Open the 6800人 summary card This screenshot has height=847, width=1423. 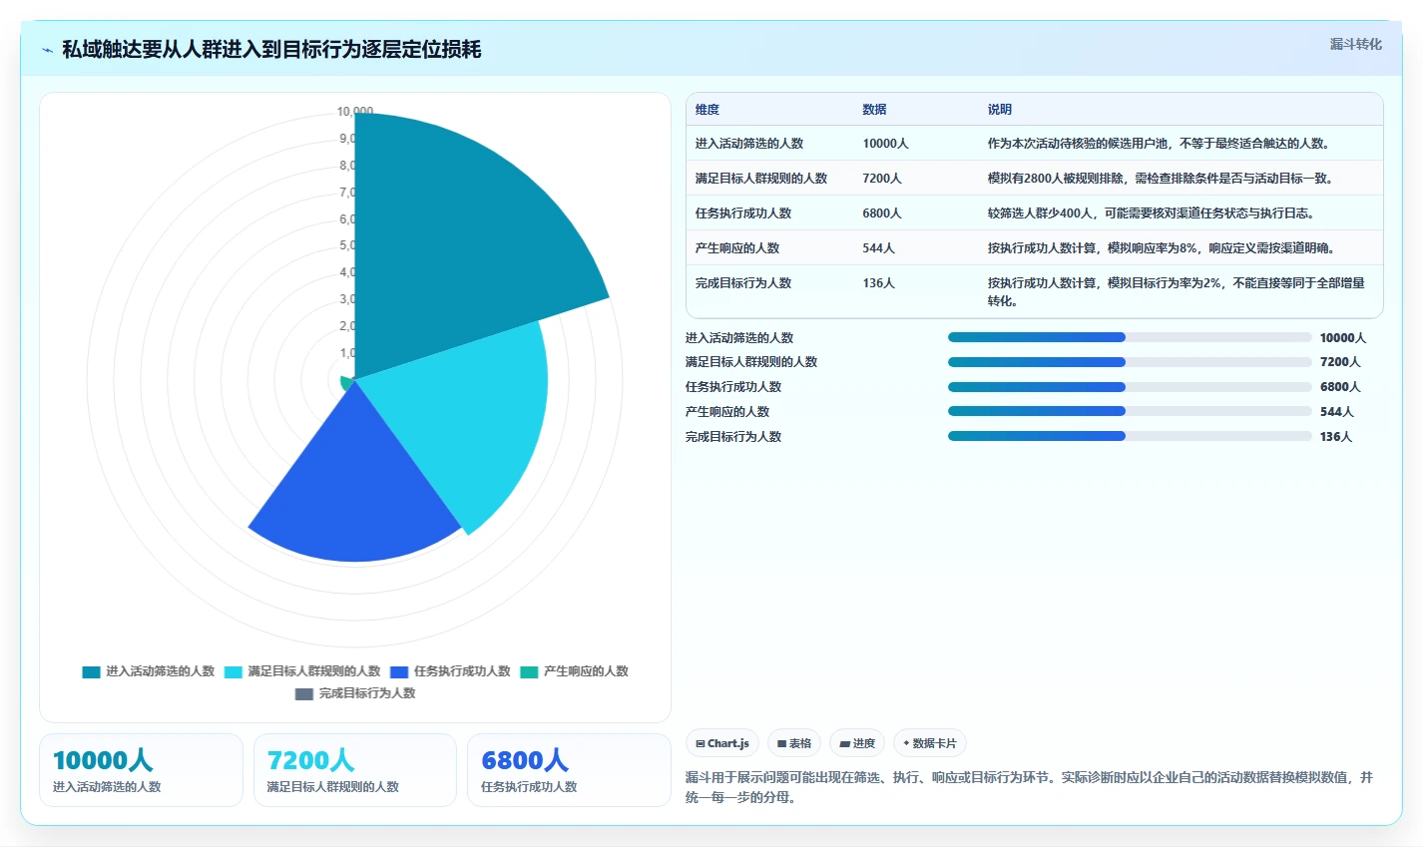pyautogui.click(x=569, y=770)
